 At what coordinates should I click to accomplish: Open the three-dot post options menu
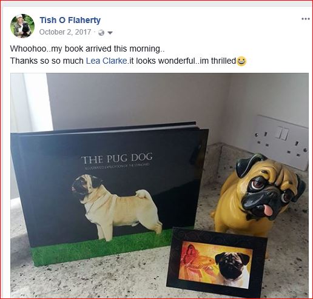tap(306, 19)
